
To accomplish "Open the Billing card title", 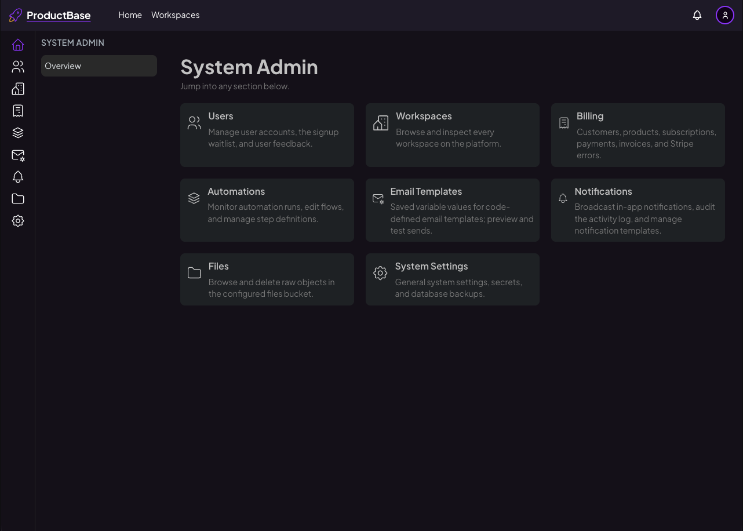I will coord(590,116).
